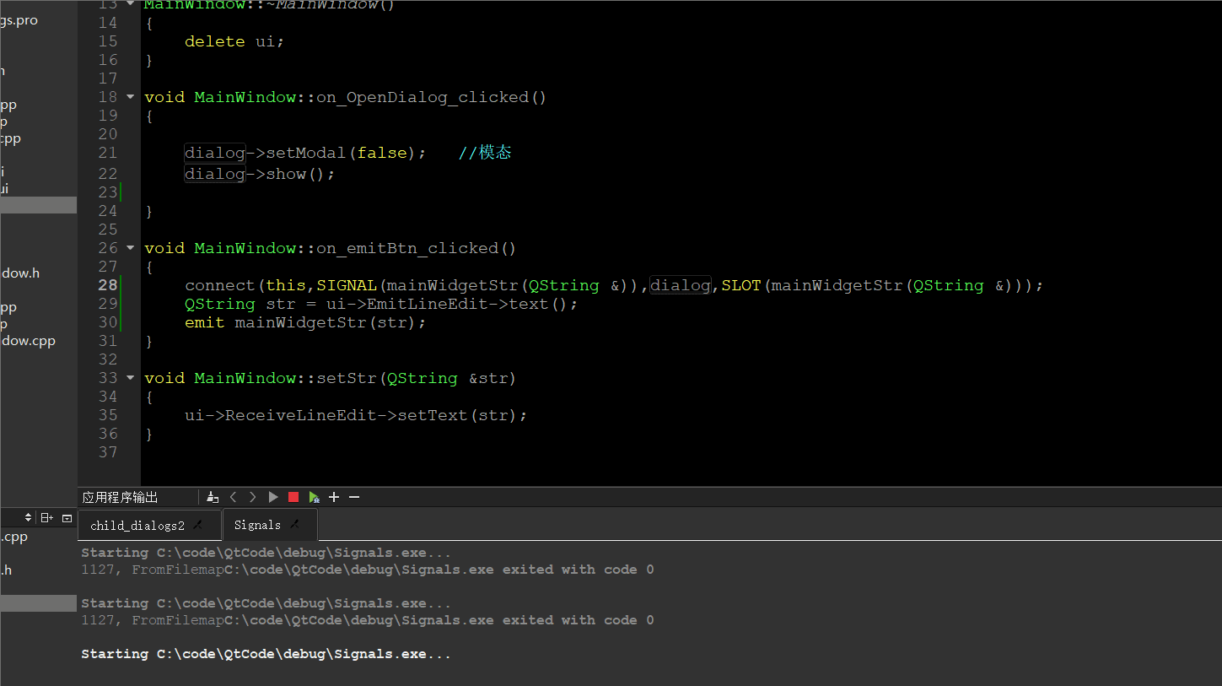Click emit mainWidgetStr(str) line
Image resolution: width=1222 pixels, height=686 pixels.
click(x=305, y=322)
